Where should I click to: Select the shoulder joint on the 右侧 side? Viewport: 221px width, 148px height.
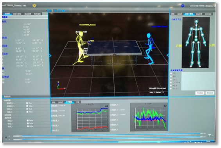[191, 29]
